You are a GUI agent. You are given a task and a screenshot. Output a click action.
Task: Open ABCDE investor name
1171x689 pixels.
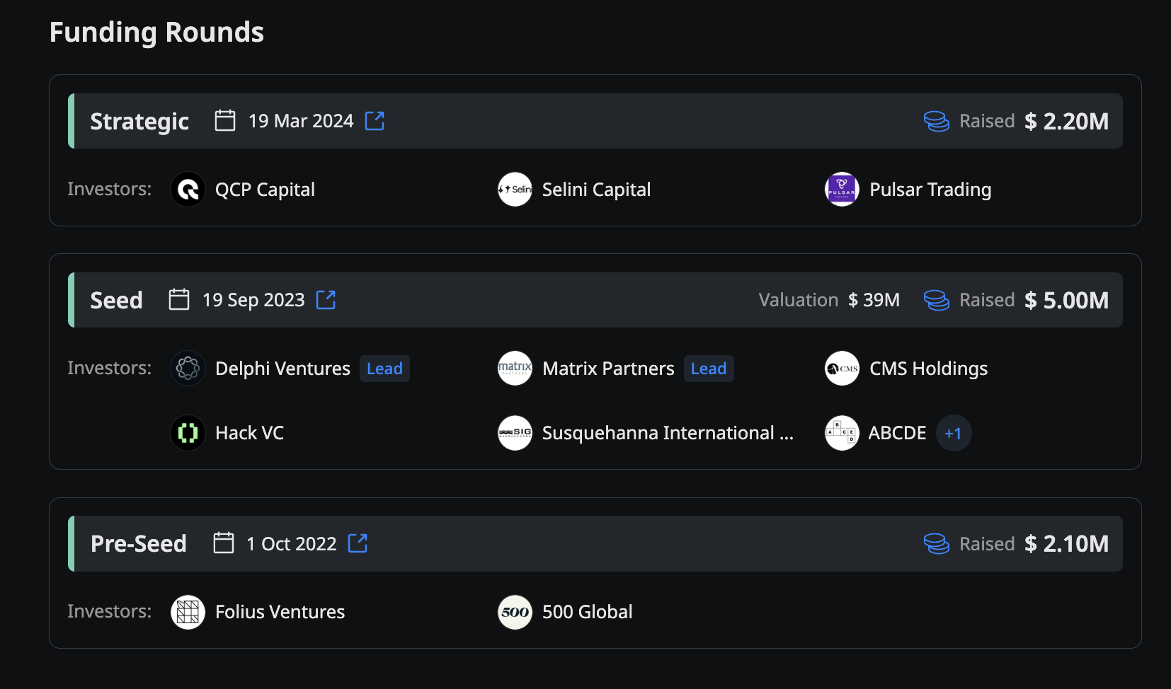click(897, 433)
